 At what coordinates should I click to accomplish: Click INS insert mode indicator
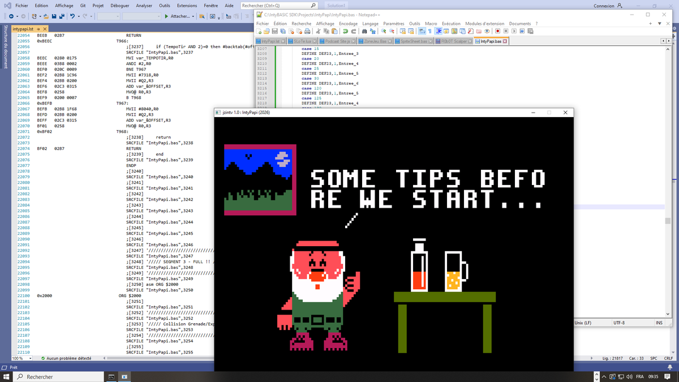[x=659, y=323]
